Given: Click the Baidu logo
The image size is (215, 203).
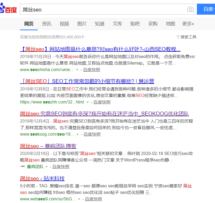Looking at the screenshot, I should [9, 8].
